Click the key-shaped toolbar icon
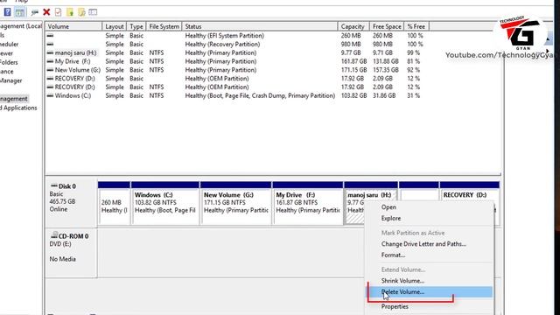The height and width of the screenshot is (315, 560). click(35, 12)
